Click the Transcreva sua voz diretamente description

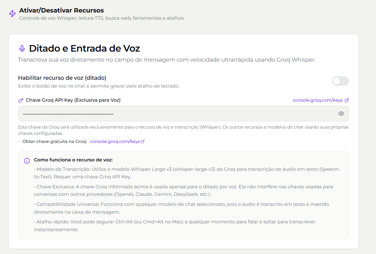coord(167,60)
